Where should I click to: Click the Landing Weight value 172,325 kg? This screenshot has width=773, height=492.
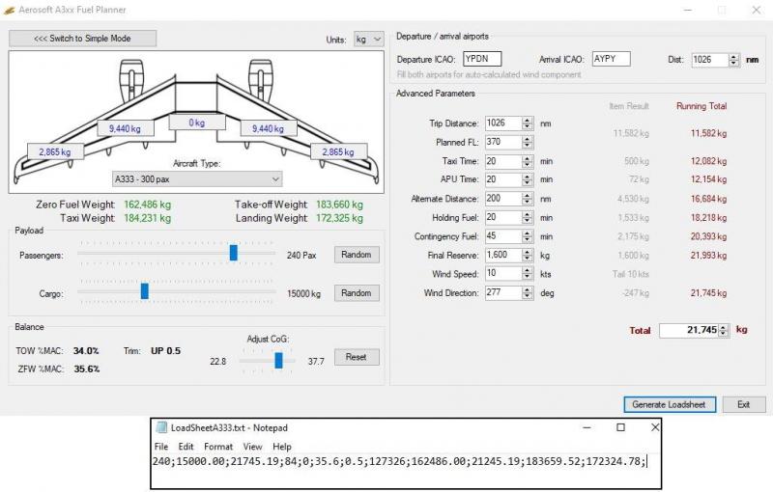coord(340,218)
